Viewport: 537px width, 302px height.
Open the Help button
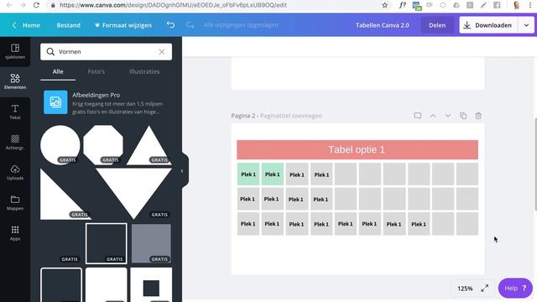click(x=515, y=289)
